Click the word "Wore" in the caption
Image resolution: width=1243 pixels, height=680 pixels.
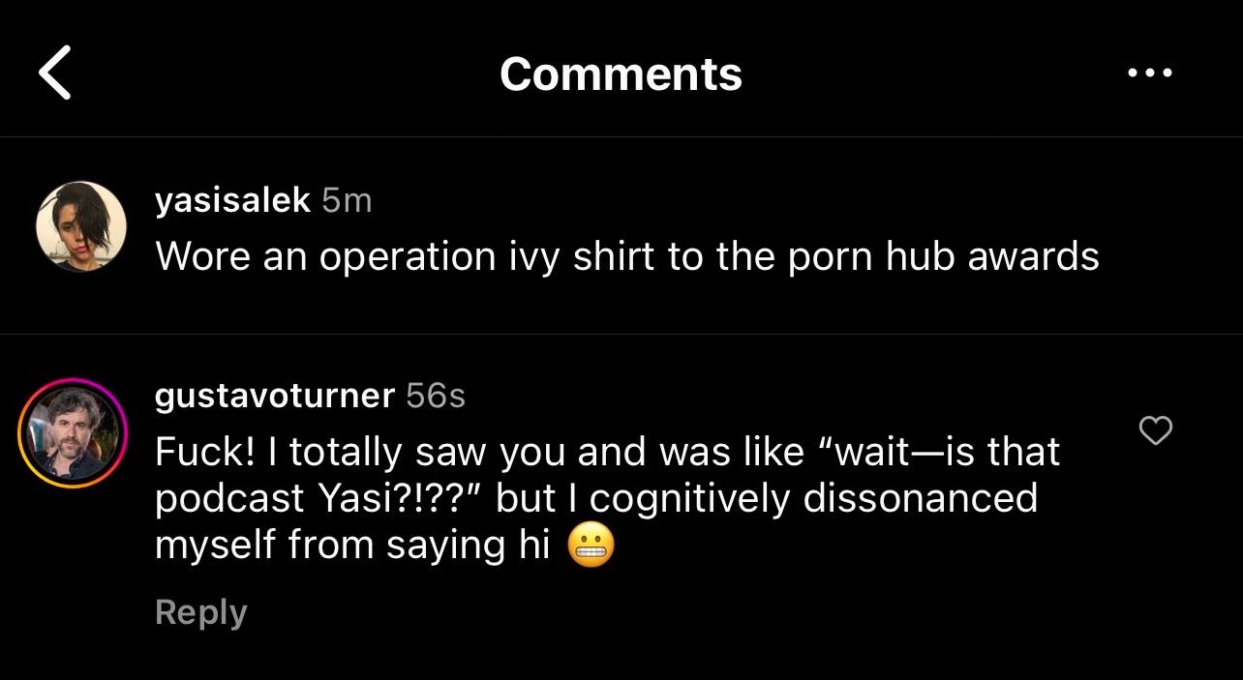(200, 256)
